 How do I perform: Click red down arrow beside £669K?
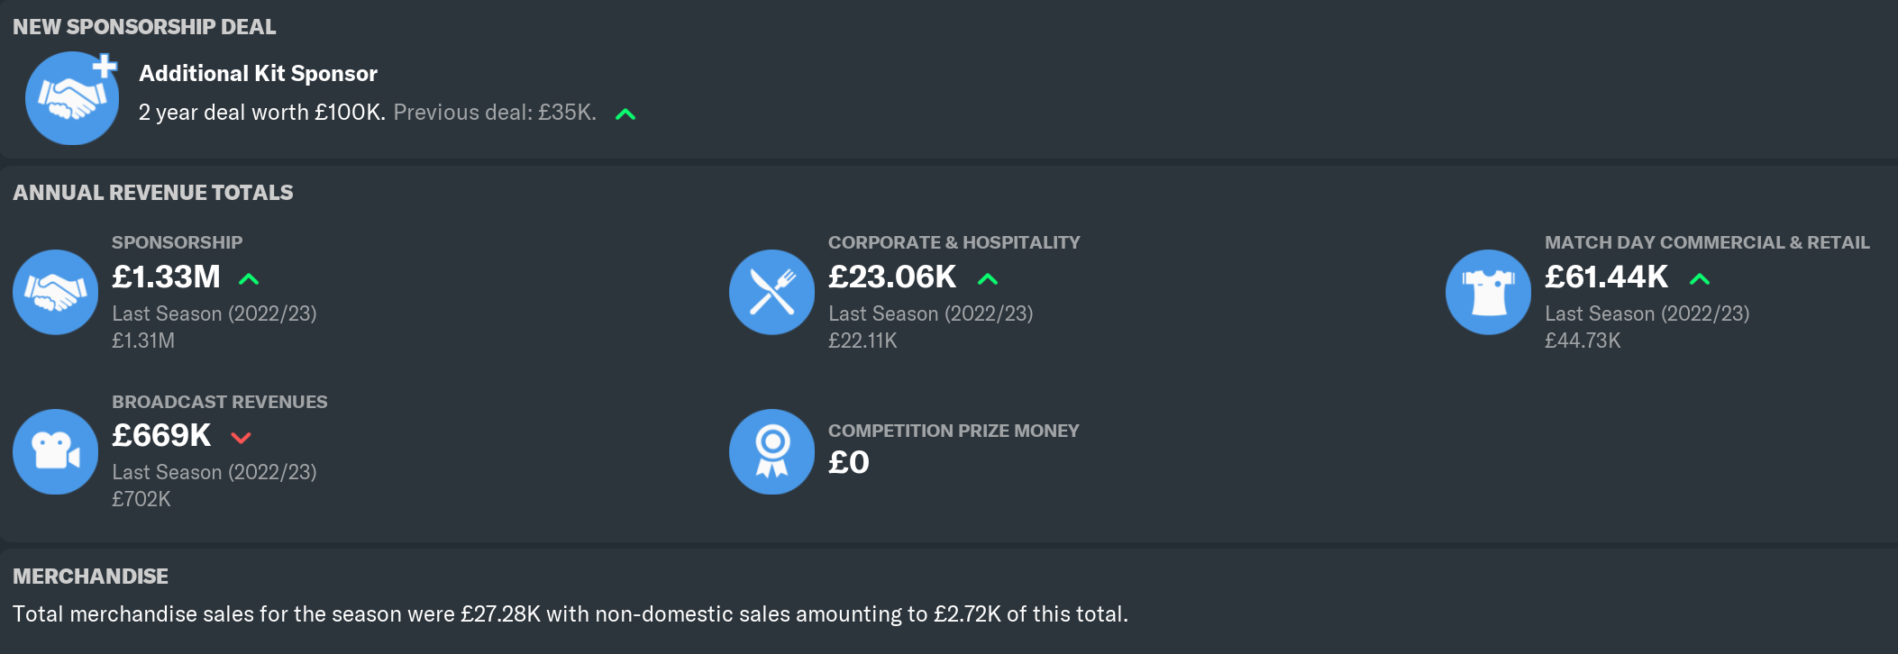(x=241, y=438)
